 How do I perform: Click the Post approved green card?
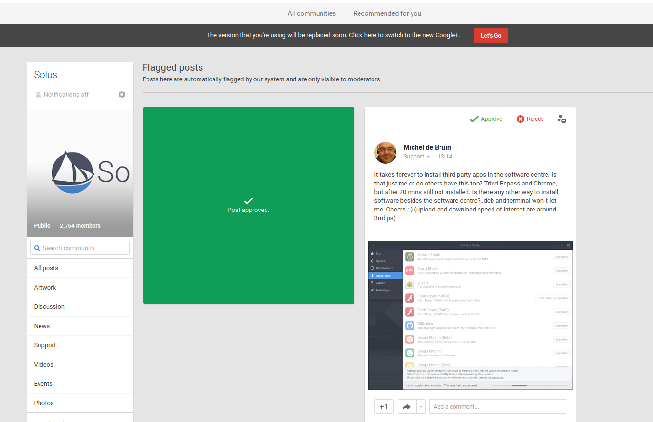tap(249, 206)
